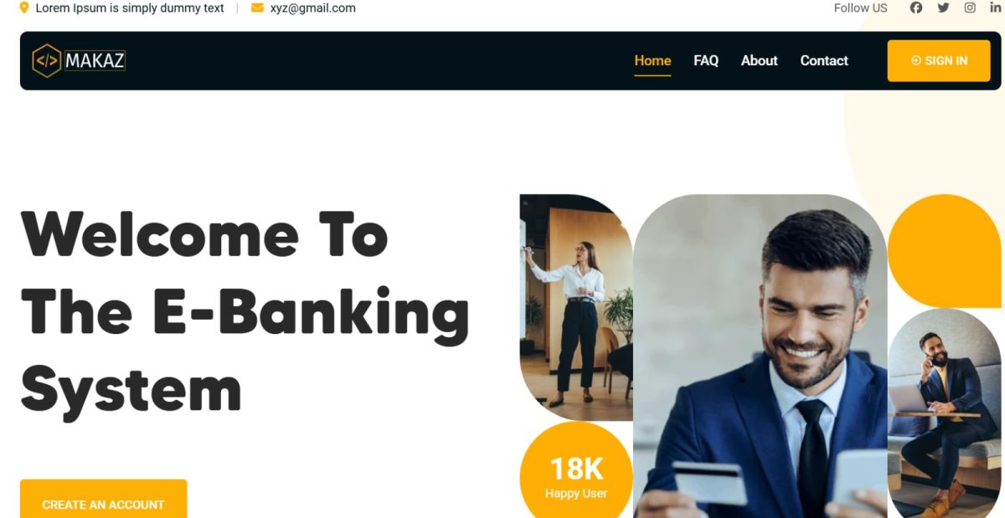
Task: Go to the Home menu item
Action: point(652,60)
